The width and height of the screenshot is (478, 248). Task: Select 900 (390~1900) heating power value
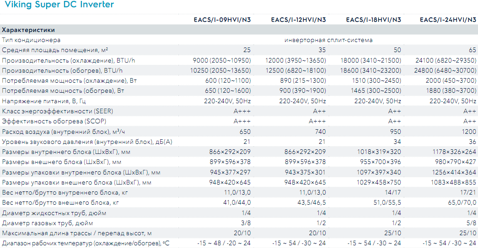click(303, 91)
